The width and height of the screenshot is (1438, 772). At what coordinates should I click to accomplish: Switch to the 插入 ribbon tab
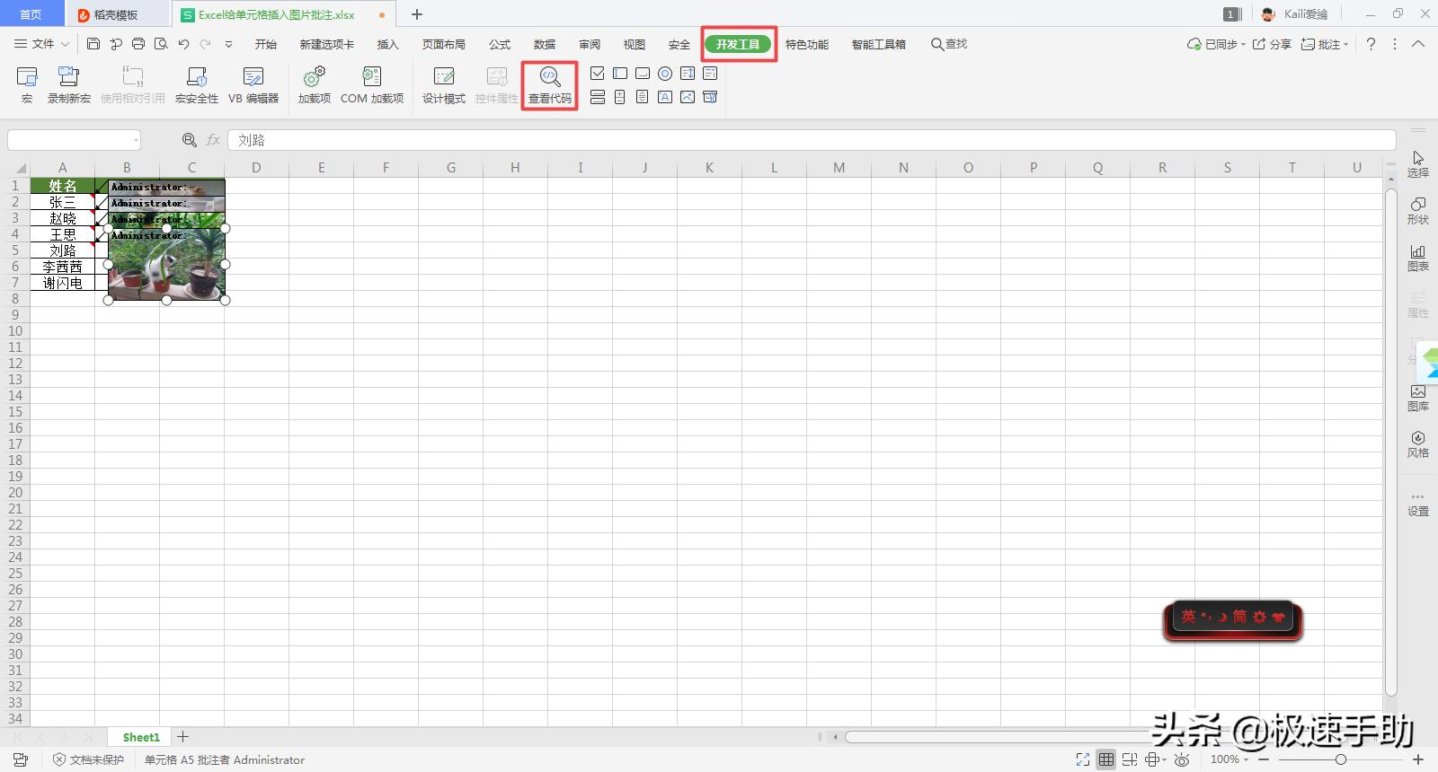coord(387,44)
